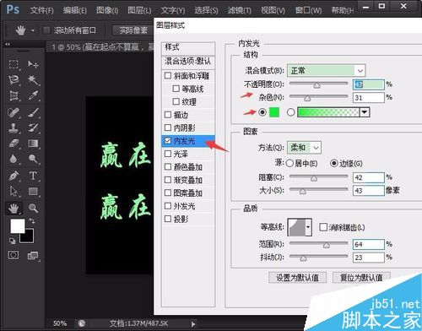Select the Horizontal Type tool
Screen dimensions: 422x331
33,176
